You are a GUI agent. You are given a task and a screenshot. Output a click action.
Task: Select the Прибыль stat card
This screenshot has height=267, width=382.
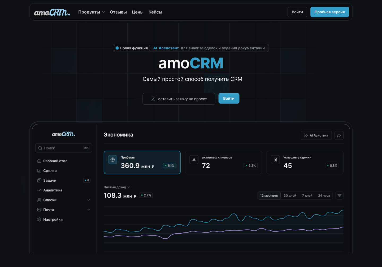[142, 163]
